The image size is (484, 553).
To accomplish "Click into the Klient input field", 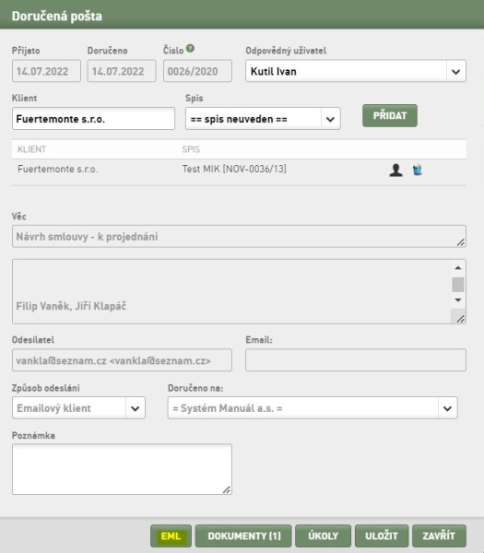I will pyautogui.click(x=93, y=119).
